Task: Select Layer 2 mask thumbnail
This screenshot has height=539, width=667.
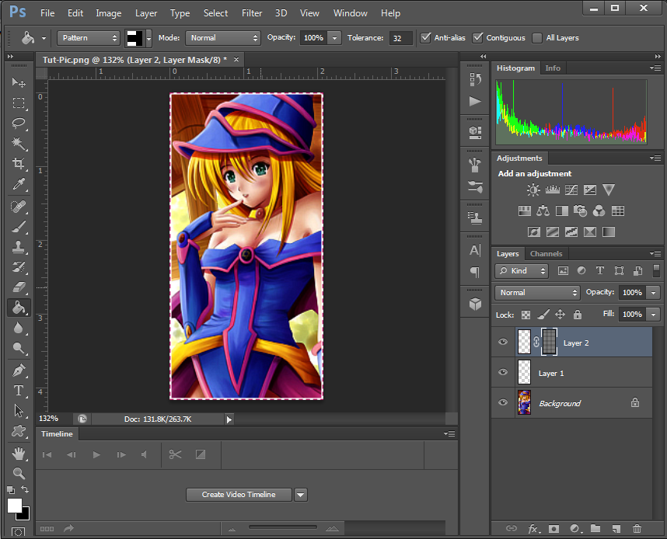Action: pyautogui.click(x=549, y=342)
